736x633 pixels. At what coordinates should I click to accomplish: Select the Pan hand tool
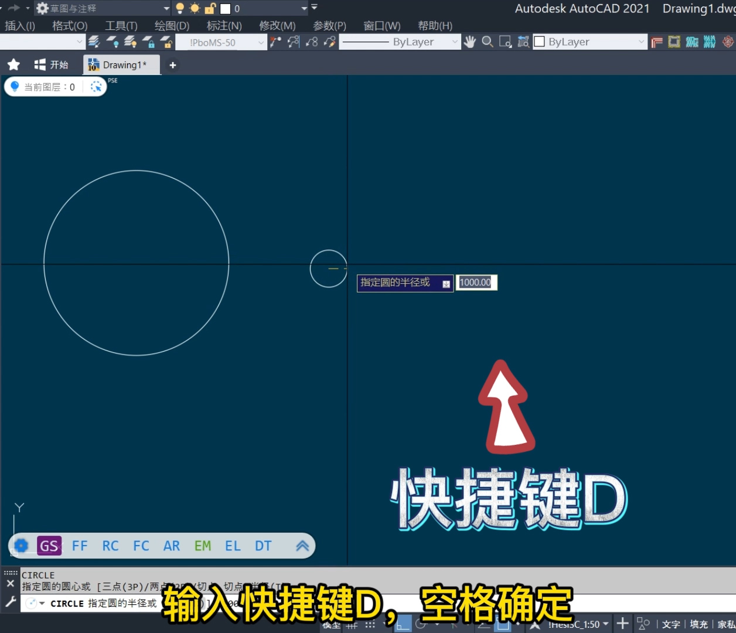coord(469,42)
